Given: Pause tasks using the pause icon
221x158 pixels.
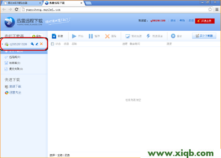Looking at the screenshot, I should pyautogui.click(x=91, y=36).
